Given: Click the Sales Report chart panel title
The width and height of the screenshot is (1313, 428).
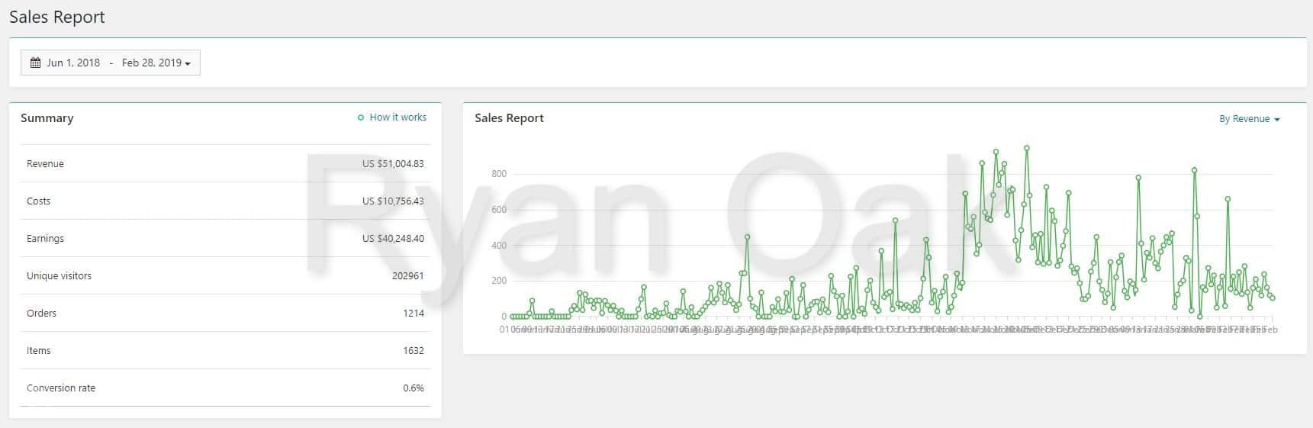Looking at the screenshot, I should 509,118.
